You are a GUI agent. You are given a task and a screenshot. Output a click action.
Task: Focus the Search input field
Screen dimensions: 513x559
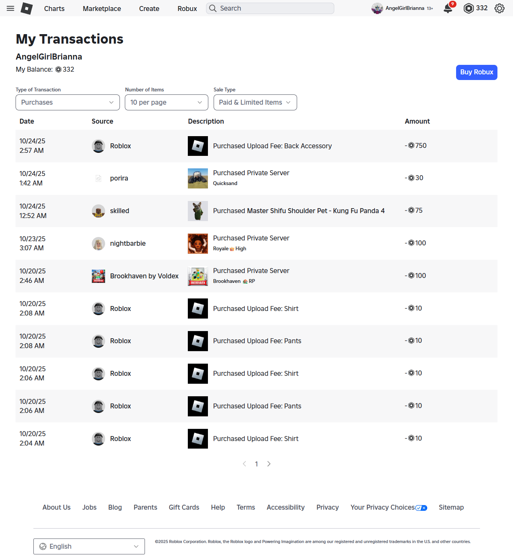click(270, 8)
